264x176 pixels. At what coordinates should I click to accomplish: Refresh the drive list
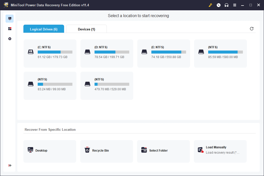[x=252, y=29]
